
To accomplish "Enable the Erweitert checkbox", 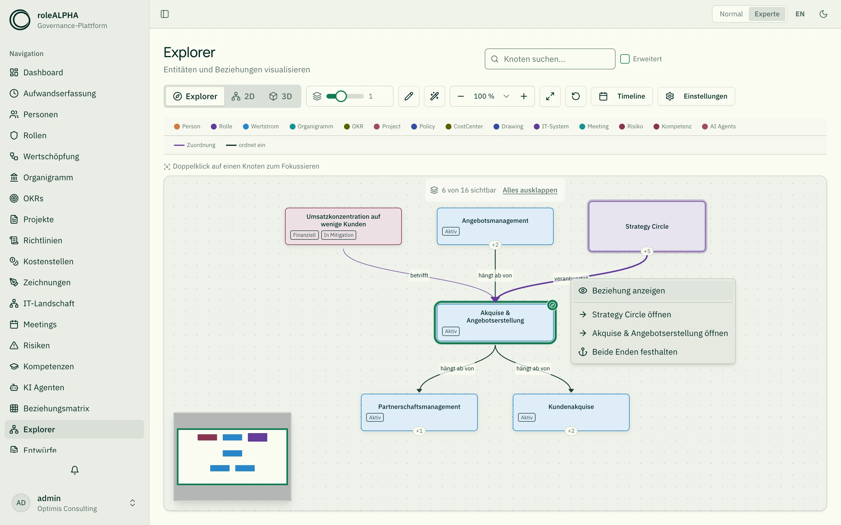I will tap(625, 59).
